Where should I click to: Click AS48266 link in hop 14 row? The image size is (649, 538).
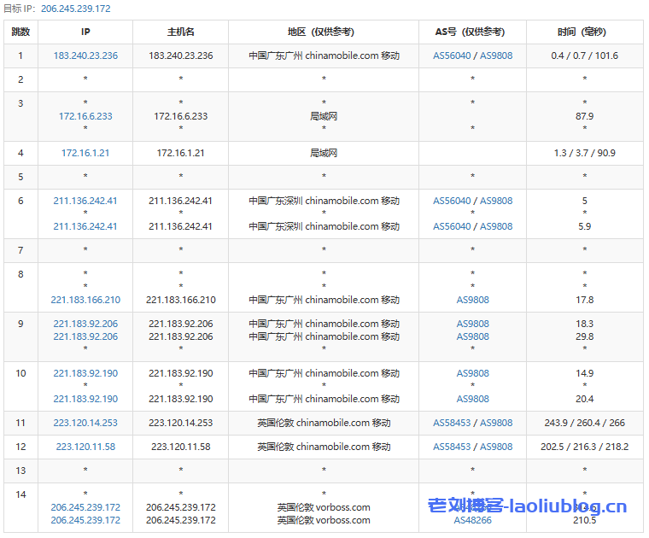pyautogui.click(x=472, y=520)
